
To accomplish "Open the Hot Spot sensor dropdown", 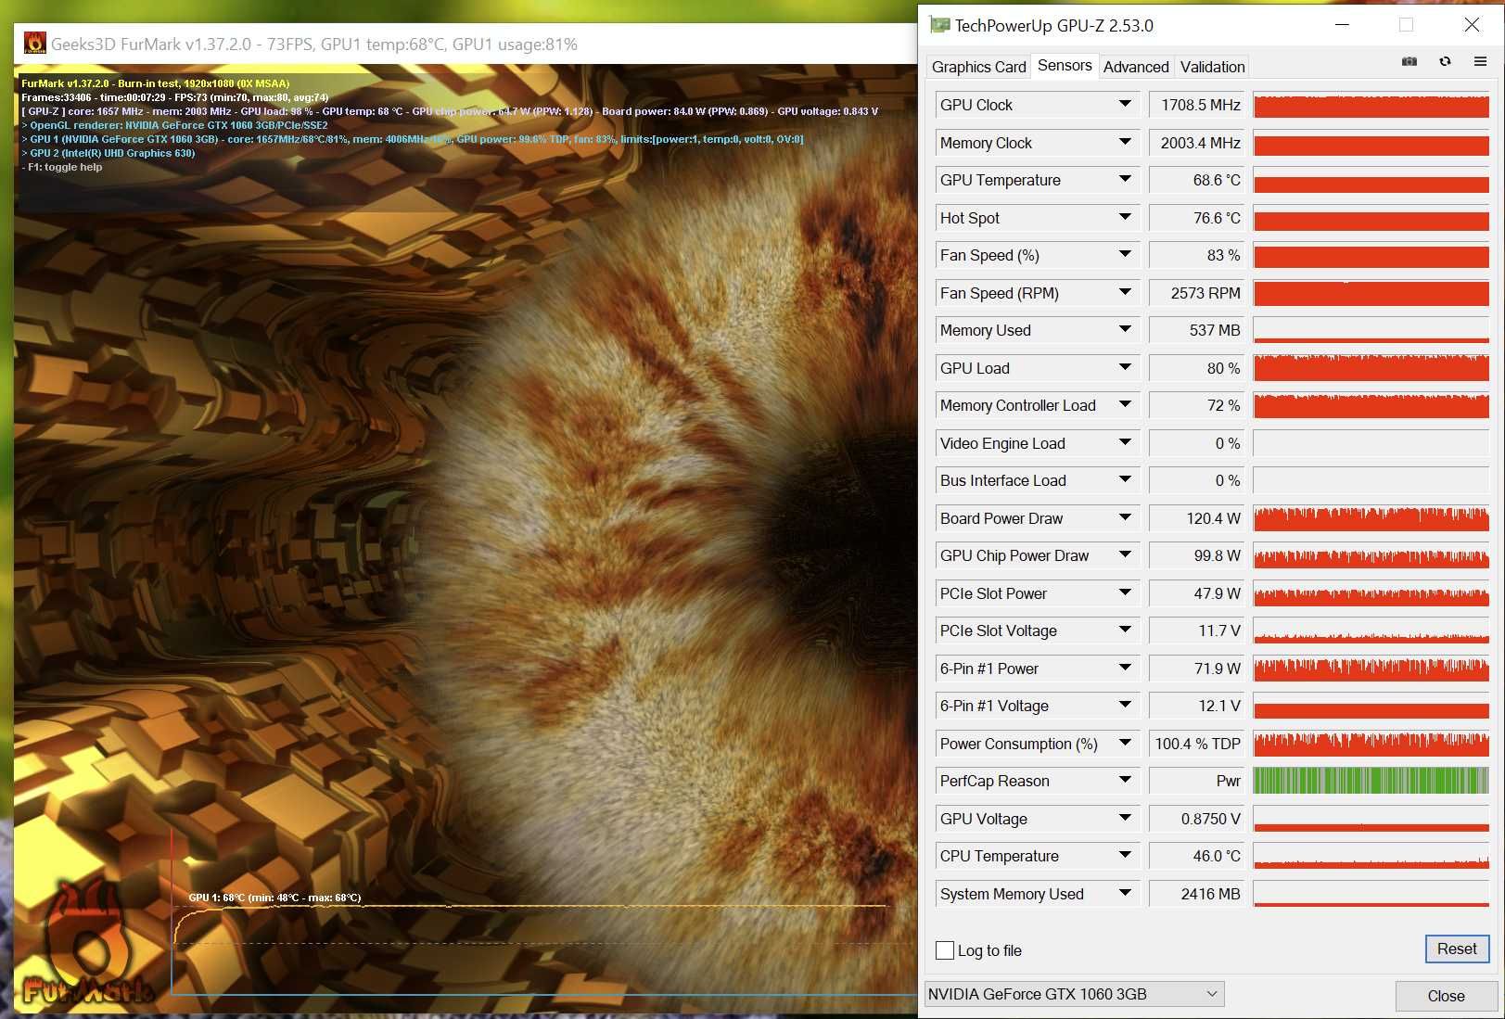I will pos(1125,218).
